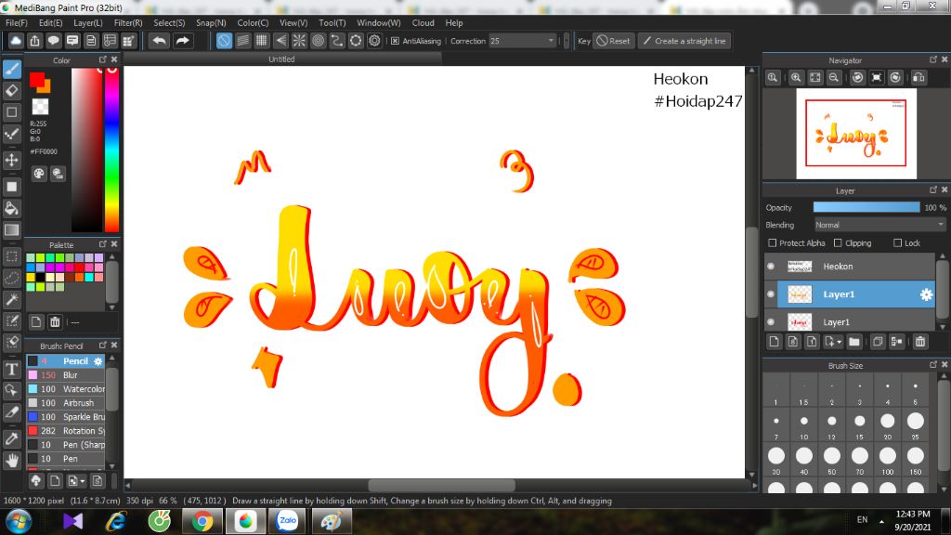This screenshot has height=535, width=951.
Task: Zoom in using Navigator magnifier plus
Action: pyautogui.click(x=796, y=78)
